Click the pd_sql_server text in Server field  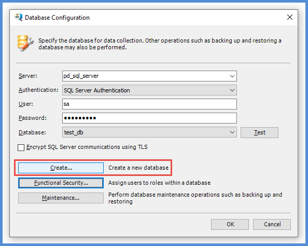click(x=81, y=76)
